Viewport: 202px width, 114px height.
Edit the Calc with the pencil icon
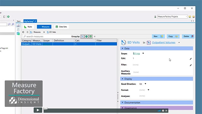[x=191, y=59]
